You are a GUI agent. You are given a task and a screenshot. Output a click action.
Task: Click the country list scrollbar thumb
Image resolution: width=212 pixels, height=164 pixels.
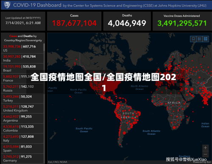pyautogui.click(x=44, y=47)
